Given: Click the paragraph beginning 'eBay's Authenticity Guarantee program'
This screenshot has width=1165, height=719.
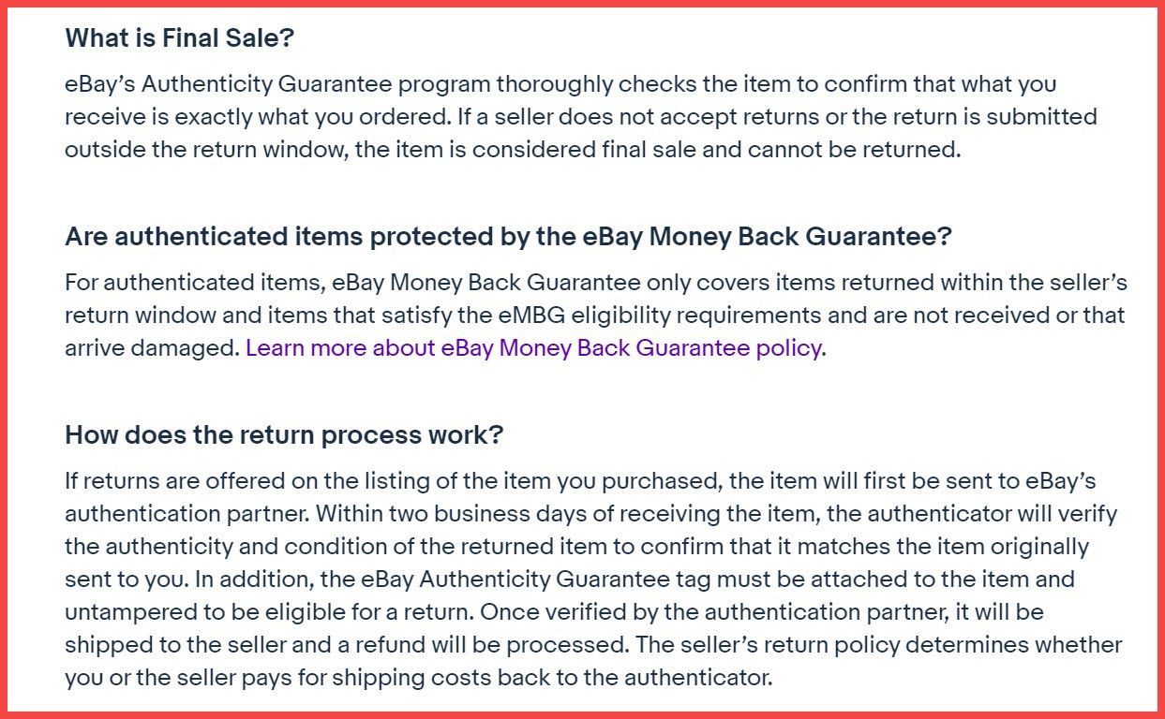Looking at the screenshot, I should (581, 117).
